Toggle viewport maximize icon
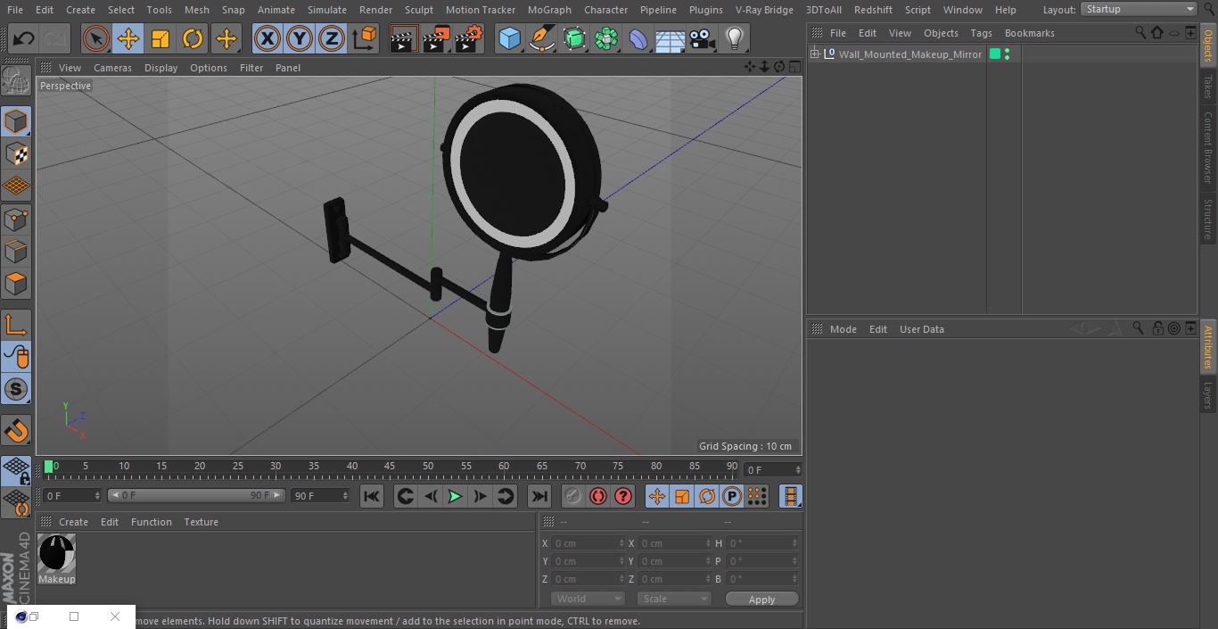The width and height of the screenshot is (1218, 629). [x=794, y=67]
